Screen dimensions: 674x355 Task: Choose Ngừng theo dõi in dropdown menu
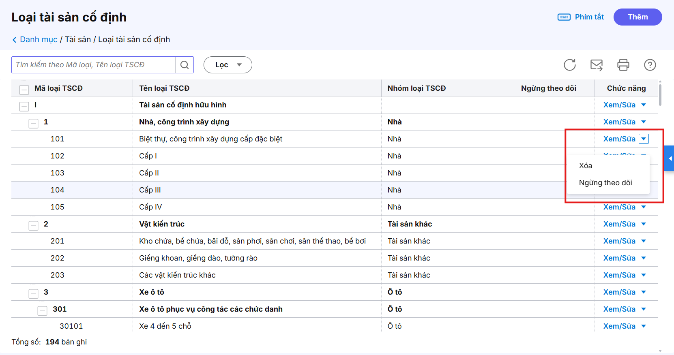point(605,183)
